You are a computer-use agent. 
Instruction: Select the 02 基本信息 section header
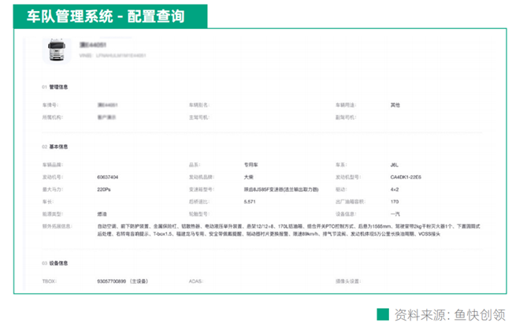[x=55, y=147]
